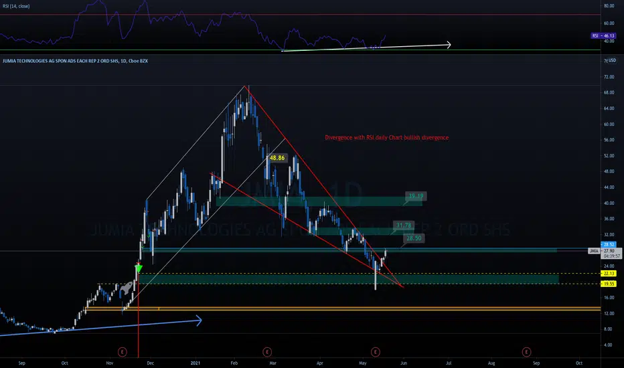624x368 pixels.
Task: Click the Jul label on the time axis
Action: click(x=449, y=363)
